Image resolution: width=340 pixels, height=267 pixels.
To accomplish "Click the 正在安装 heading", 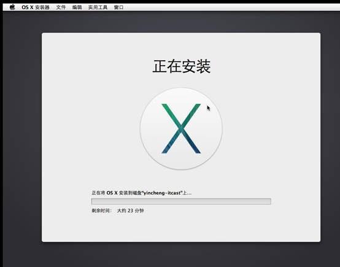I will point(182,66).
